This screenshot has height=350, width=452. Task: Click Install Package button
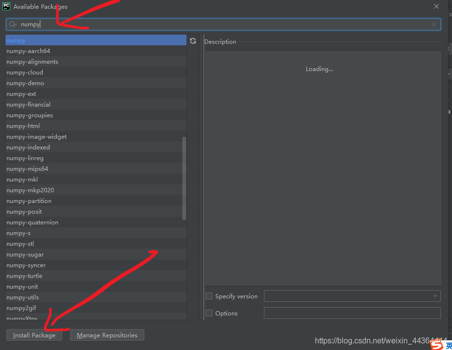[35, 335]
